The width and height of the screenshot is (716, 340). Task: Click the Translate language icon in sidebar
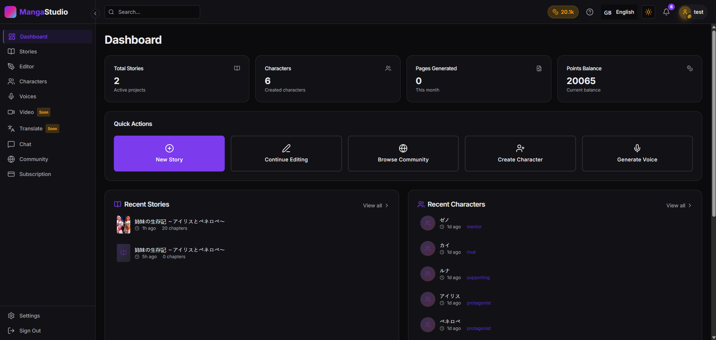click(11, 129)
